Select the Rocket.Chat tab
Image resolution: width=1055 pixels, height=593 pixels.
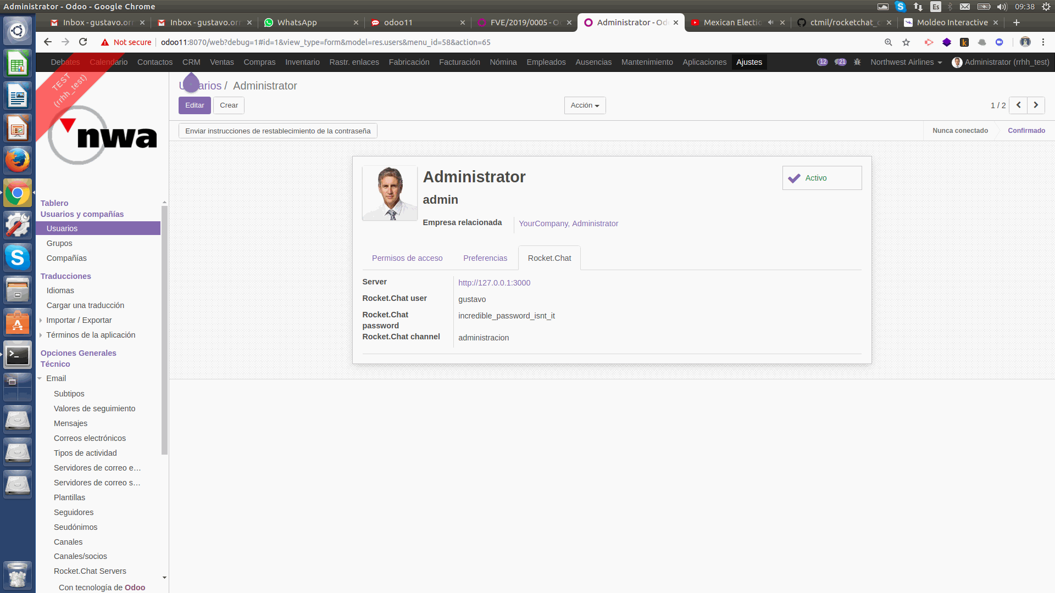[549, 258]
